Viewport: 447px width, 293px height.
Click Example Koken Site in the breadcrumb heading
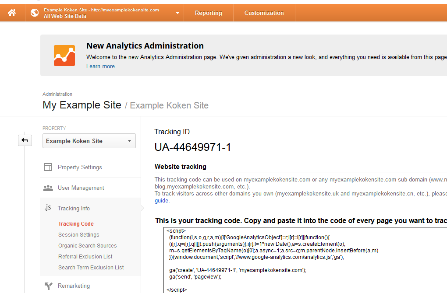(x=169, y=105)
